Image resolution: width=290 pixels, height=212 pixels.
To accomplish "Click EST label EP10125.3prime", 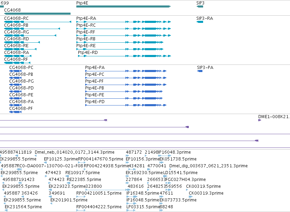I will [x=61, y=159].
